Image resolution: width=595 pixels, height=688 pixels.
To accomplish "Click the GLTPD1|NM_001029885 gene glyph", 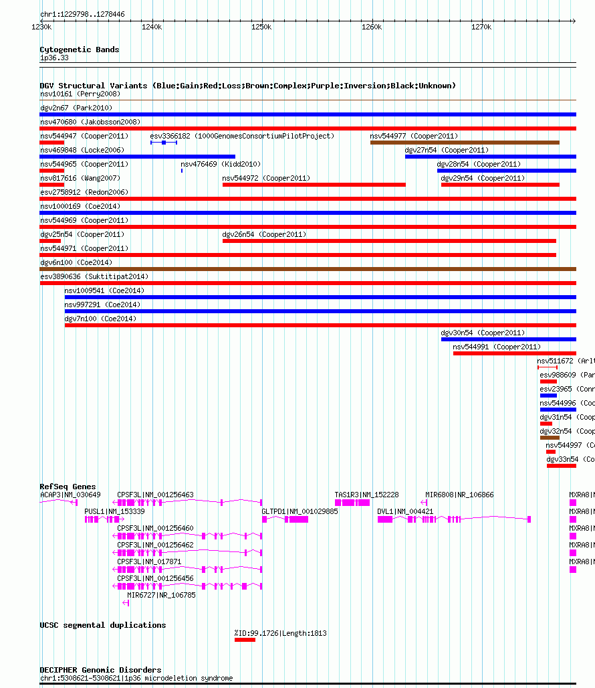I will coord(285,519).
